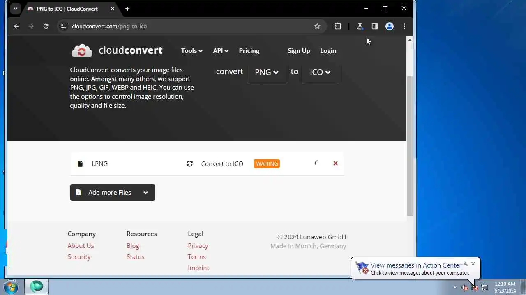Reload the page with refresh icon
The height and width of the screenshot is (295, 526).
click(46, 26)
